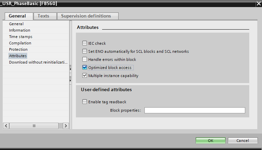Switch to the Texts tab

coord(43,16)
